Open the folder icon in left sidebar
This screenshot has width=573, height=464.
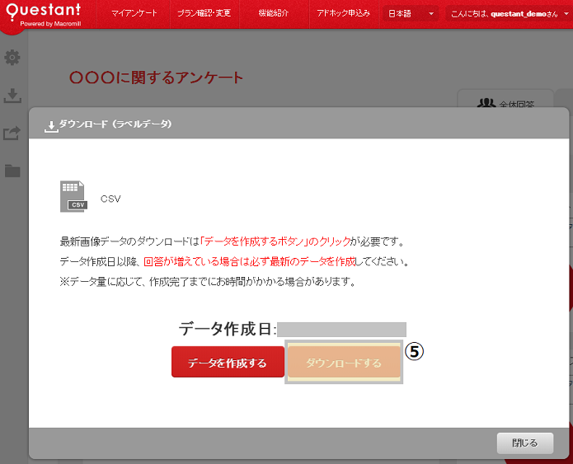[x=12, y=171]
